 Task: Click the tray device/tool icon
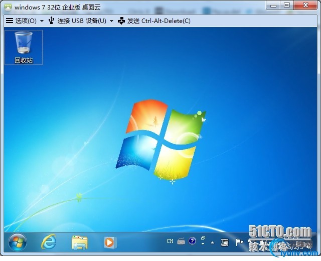[x=225, y=242]
